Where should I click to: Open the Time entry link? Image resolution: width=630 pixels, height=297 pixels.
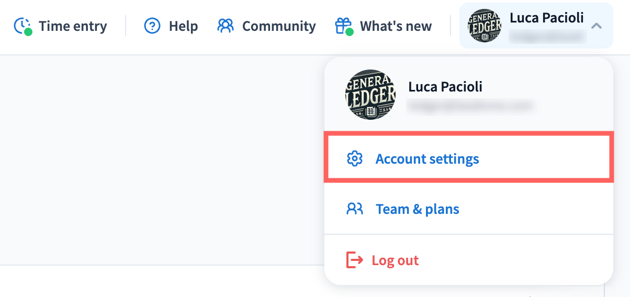[x=73, y=26]
